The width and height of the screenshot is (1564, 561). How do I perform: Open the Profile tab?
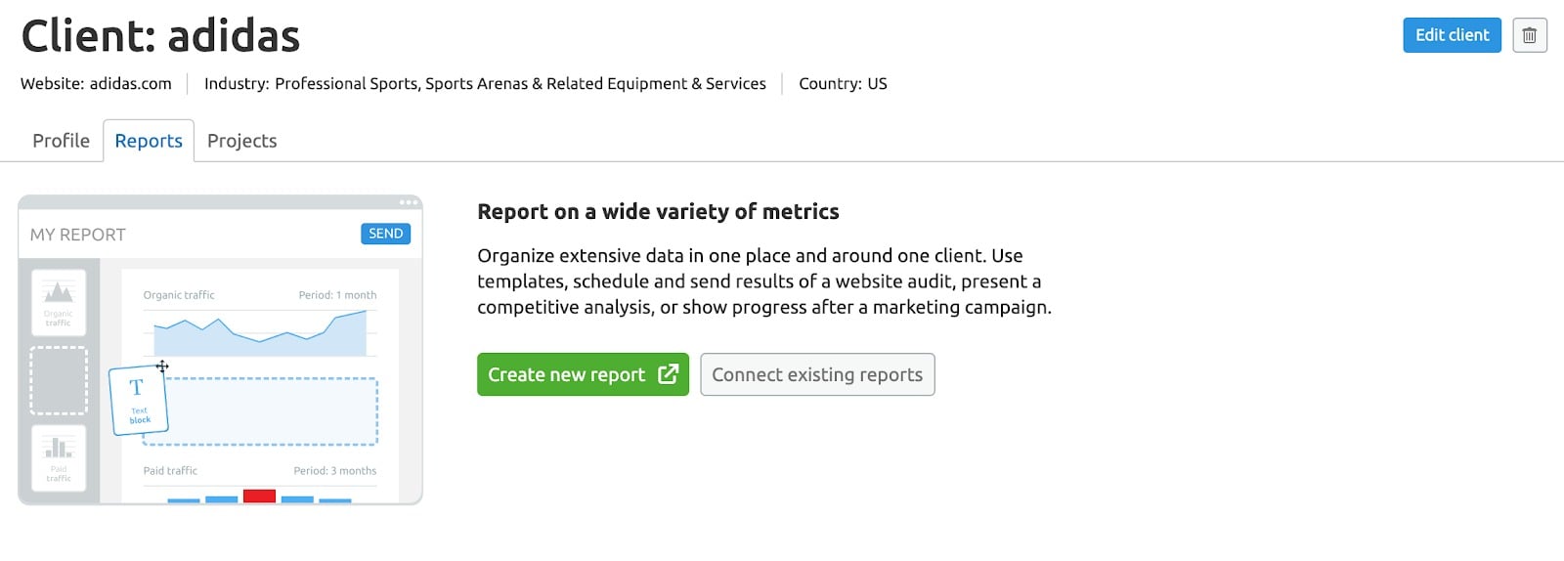(61, 141)
